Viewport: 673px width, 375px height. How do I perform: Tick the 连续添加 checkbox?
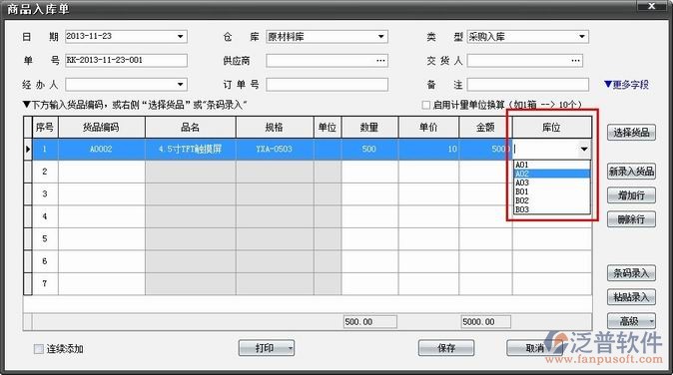tap(39, 349)
